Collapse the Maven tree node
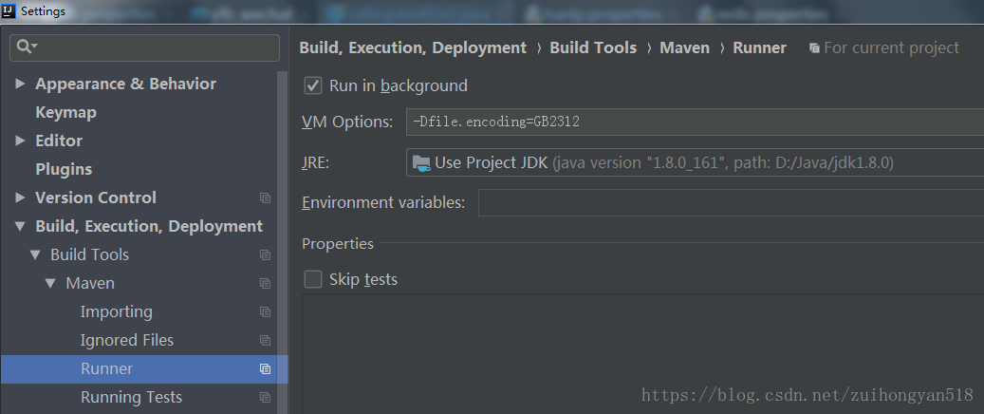 pos(51,283)
